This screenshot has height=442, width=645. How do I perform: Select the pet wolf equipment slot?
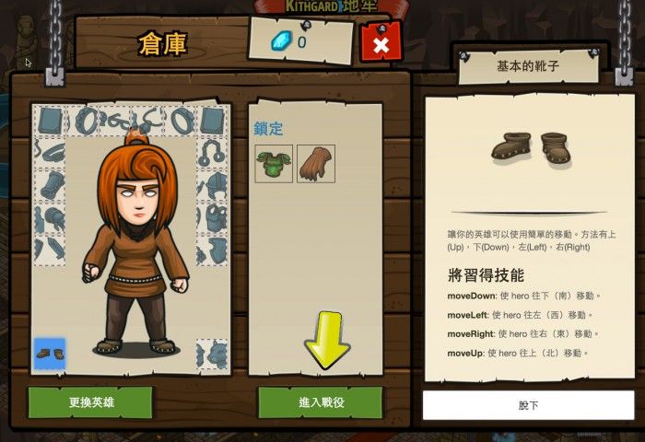(212, 354)
